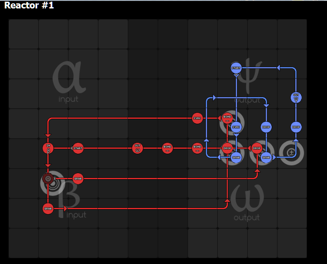This screenshot has width=327, height=264.
Task: Click the blue SYNC instruction node
Action: coord(236,127)
